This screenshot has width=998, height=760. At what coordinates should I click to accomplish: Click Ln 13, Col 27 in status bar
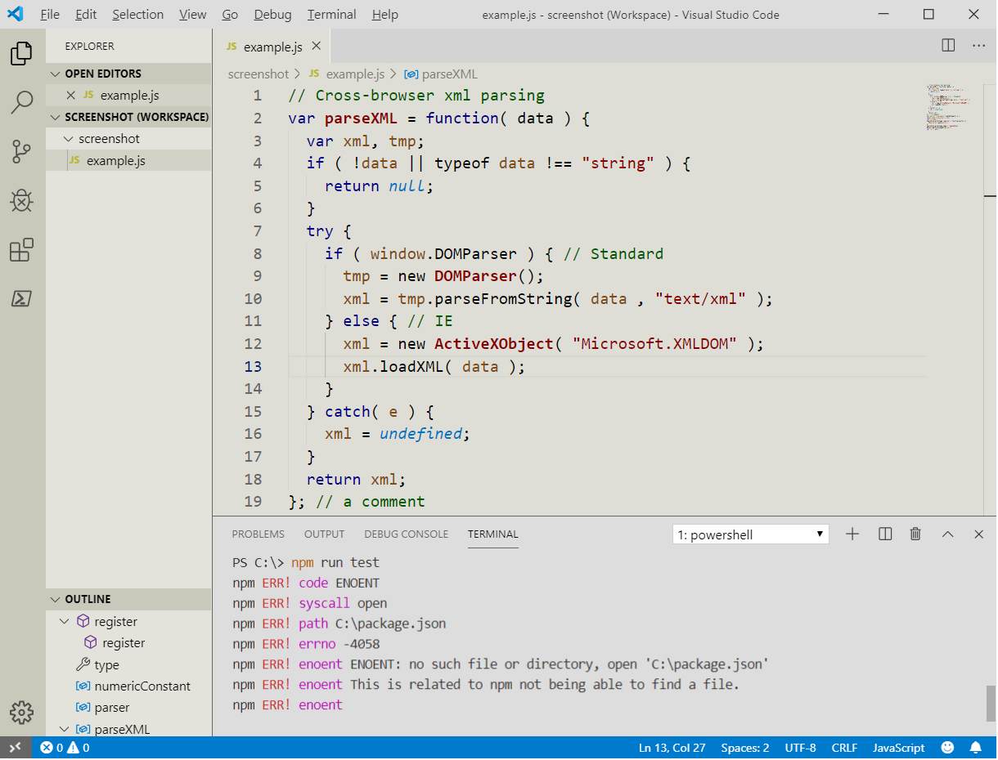point(672,748)
